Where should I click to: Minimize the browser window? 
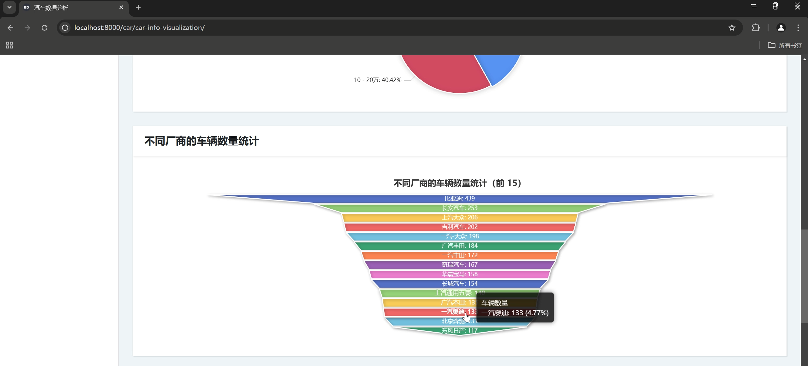(x=754, y=6)
